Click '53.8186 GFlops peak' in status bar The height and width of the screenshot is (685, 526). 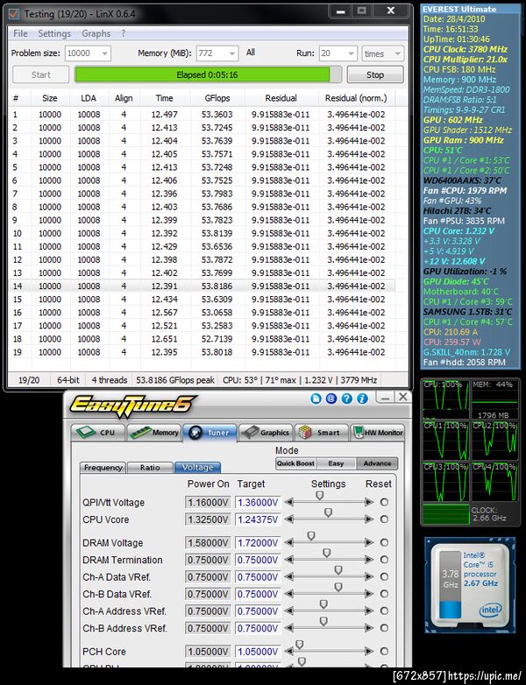175,380
